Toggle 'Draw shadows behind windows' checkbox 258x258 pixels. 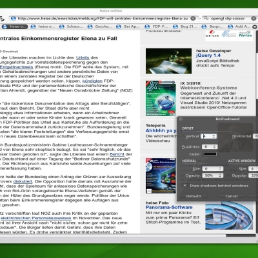click(x=185, y=186)
